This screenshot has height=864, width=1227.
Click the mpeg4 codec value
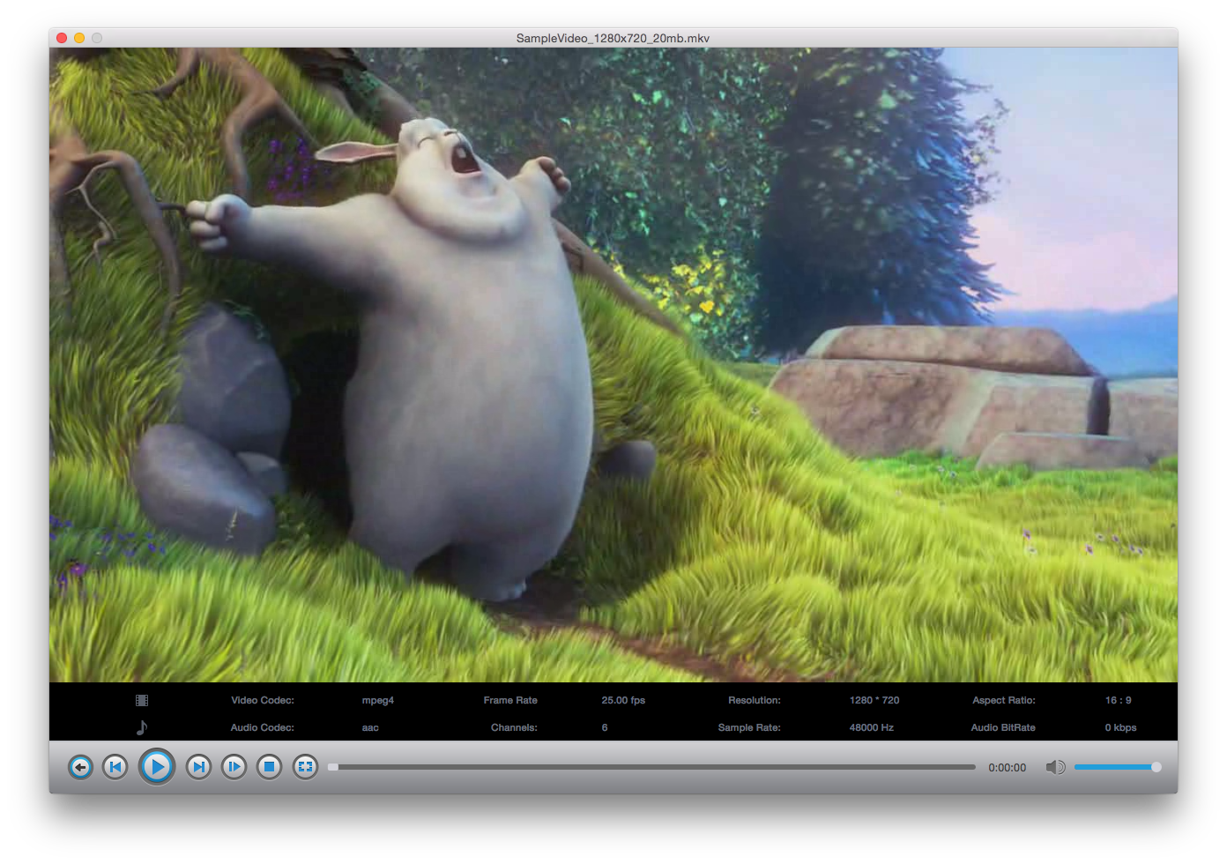(378, 701)
